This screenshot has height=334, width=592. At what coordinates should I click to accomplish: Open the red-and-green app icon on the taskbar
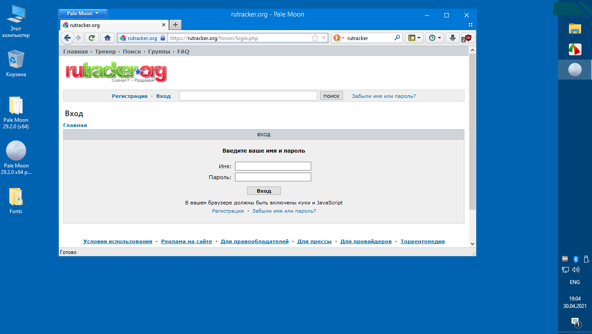(575, 49)
